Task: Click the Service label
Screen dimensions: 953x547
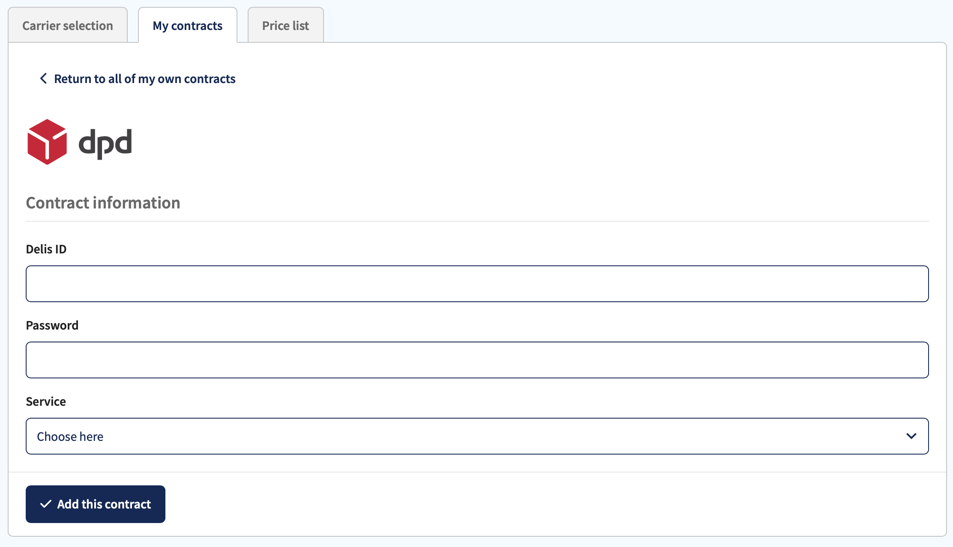Action: [x=46, y=401]
